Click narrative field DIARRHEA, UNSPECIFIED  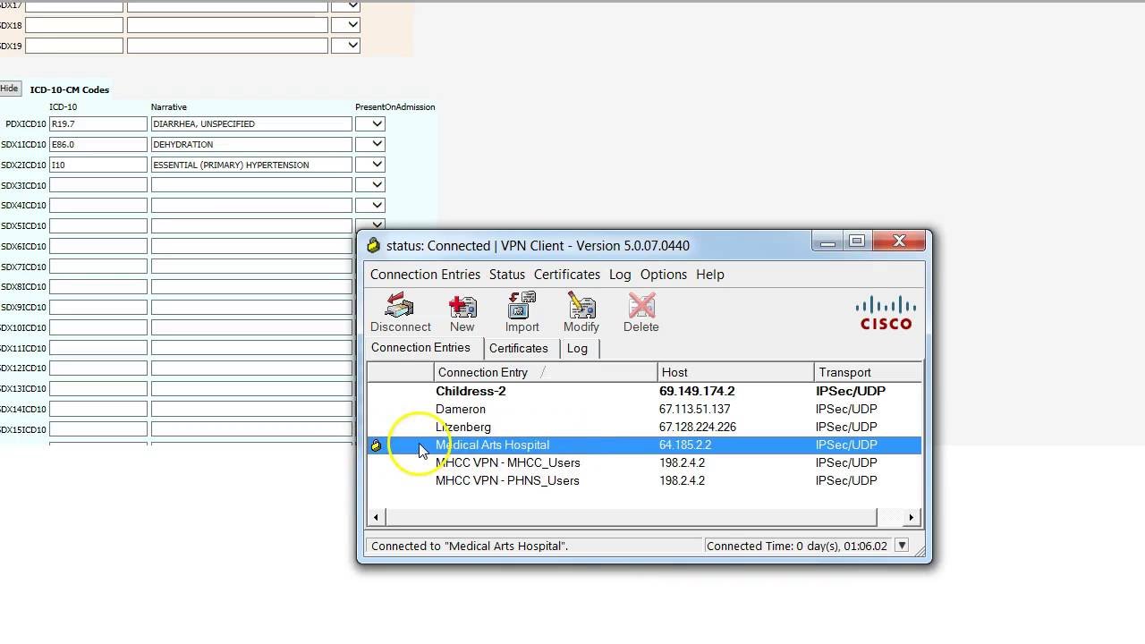(251, 123)
